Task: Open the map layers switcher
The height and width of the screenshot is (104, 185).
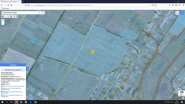Action: click(177, 13)
